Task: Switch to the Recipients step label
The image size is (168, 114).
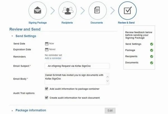Action: [67, 22]
